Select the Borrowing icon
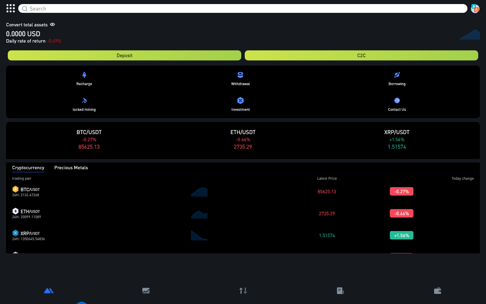 (x=397, y=75)
